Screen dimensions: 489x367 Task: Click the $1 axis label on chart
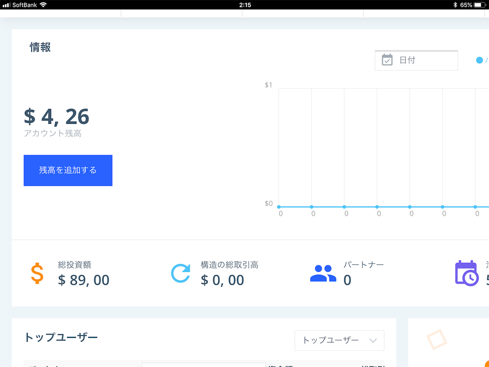[268, 85]
